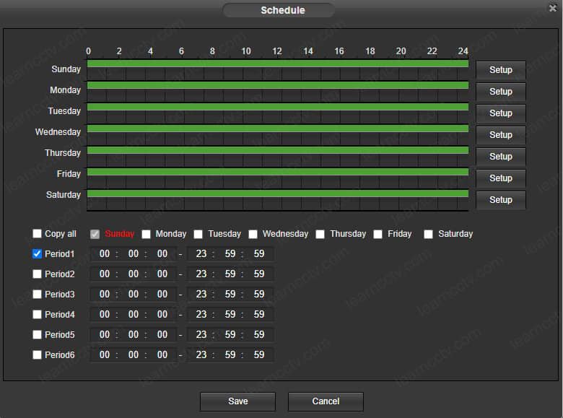563x418 pixels.
Task: Open Setup for Monday schedule
Action: (x=500, y=92)
